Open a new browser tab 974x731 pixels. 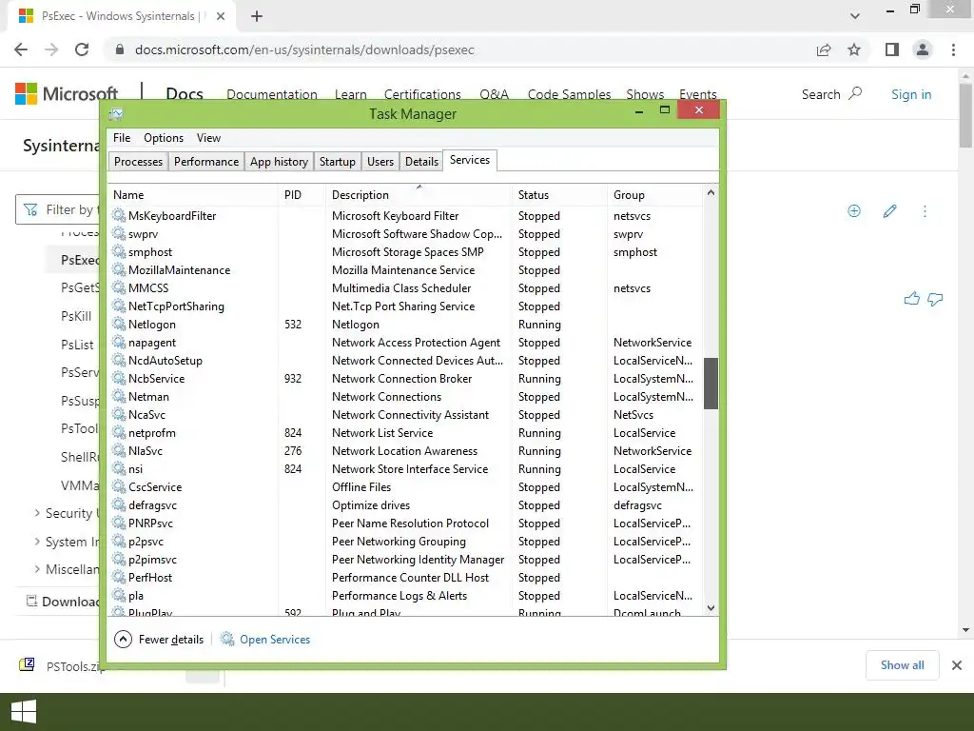257,16
